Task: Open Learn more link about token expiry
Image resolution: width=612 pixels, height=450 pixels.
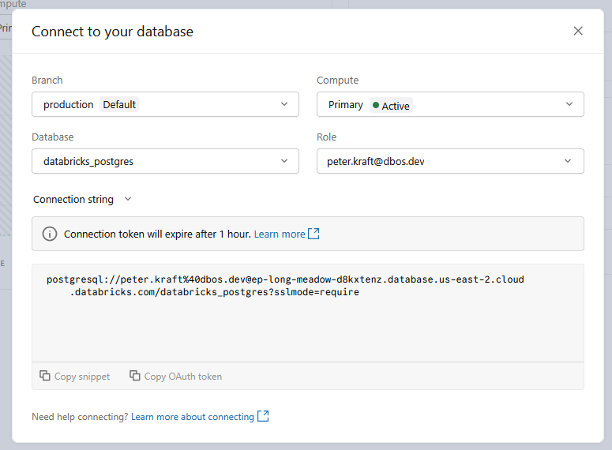Action: (x=280, y=234)
